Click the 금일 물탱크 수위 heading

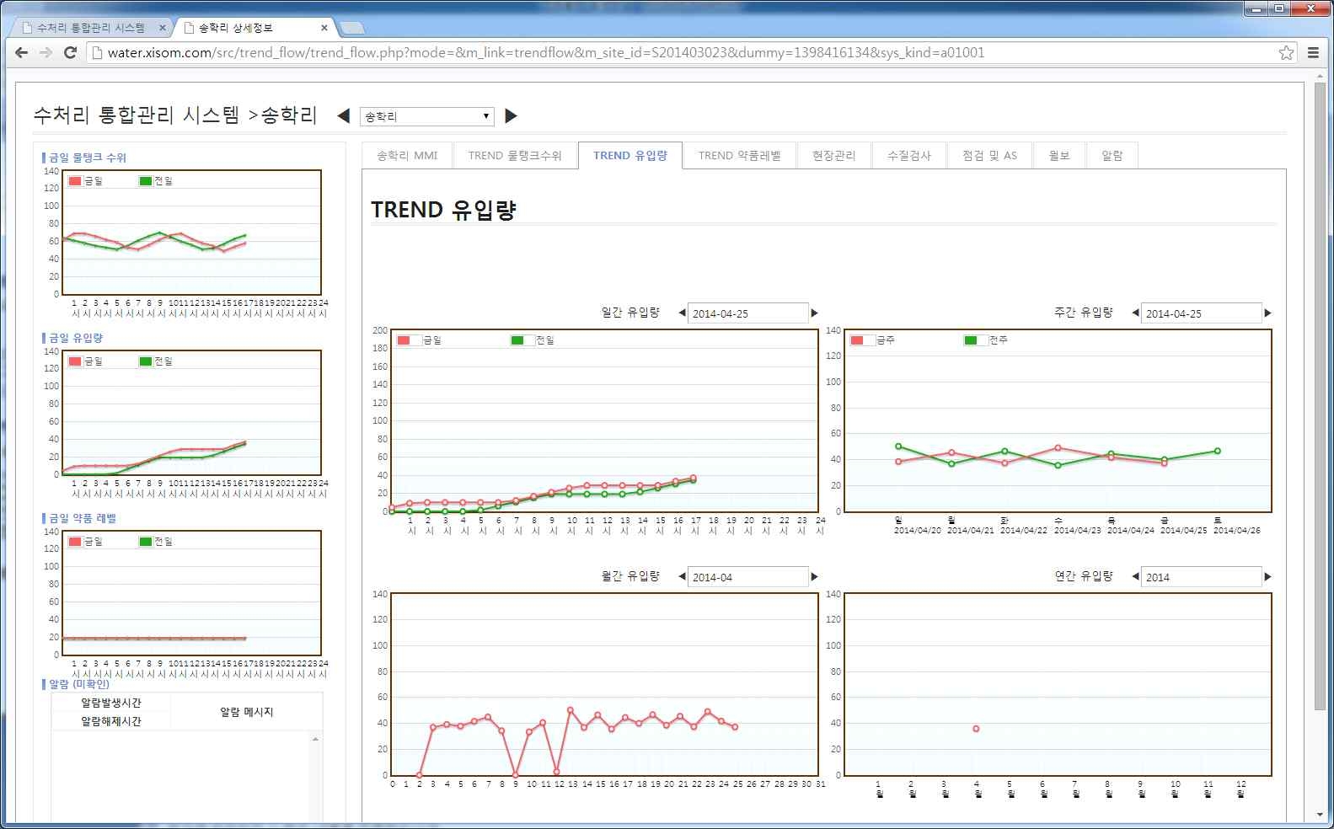88,158
